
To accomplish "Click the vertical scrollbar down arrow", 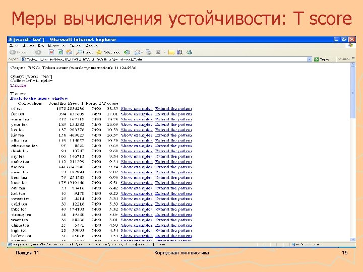I will [352, 240].
